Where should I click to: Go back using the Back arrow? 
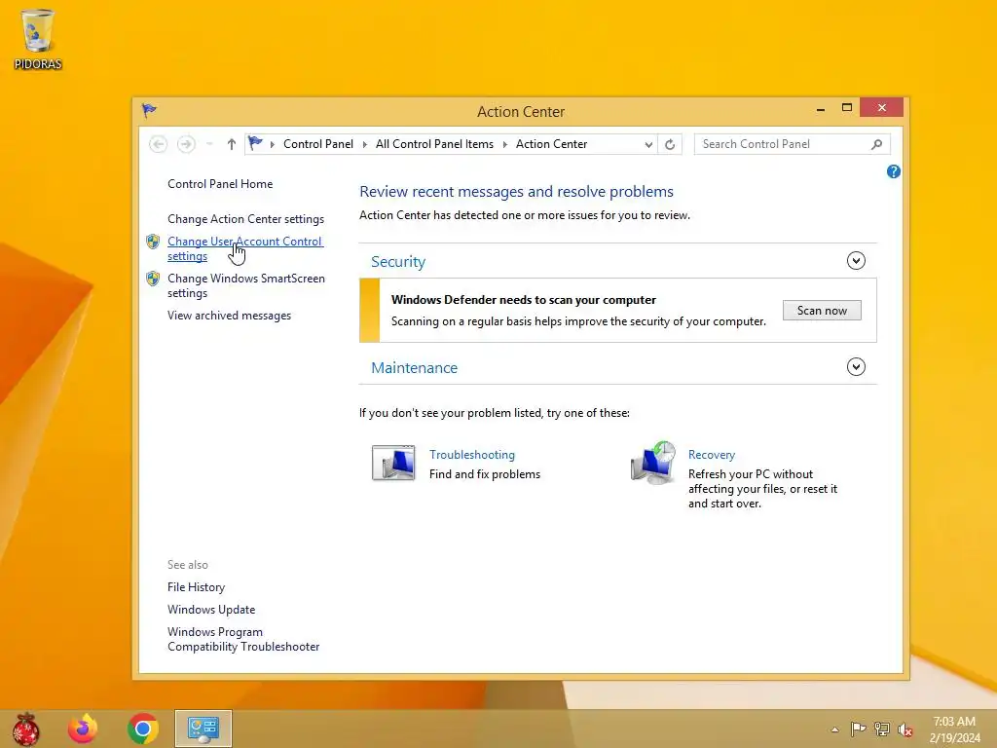[159, 144]
